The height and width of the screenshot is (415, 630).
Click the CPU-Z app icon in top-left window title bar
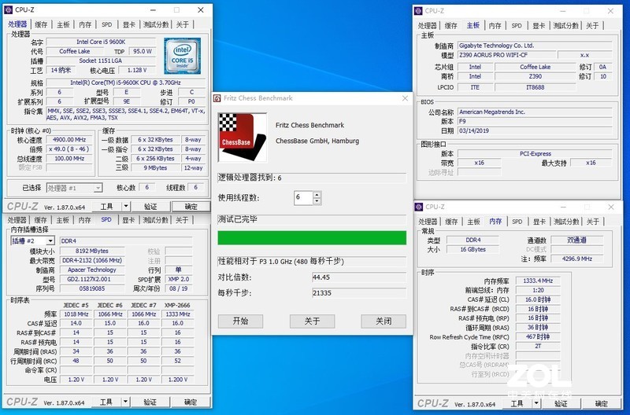[8, 9]
